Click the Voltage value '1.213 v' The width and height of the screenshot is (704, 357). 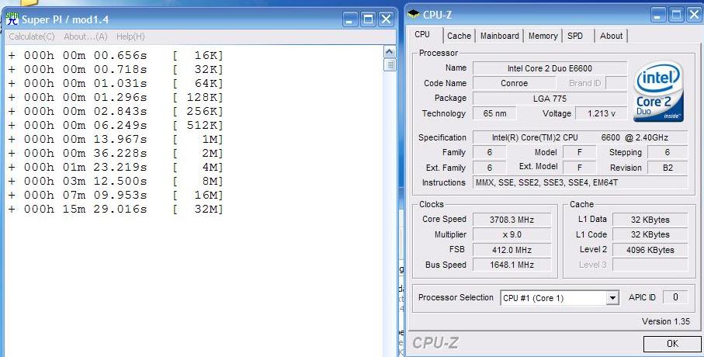(602, 113)
